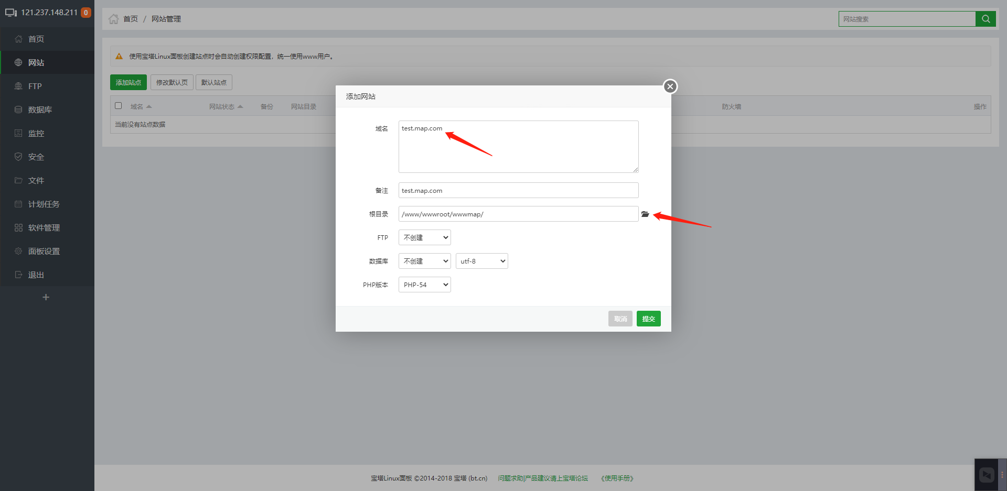Open the 安全 sidebar item
This screenshot has height=491, width=1007.
pos(47,157)
